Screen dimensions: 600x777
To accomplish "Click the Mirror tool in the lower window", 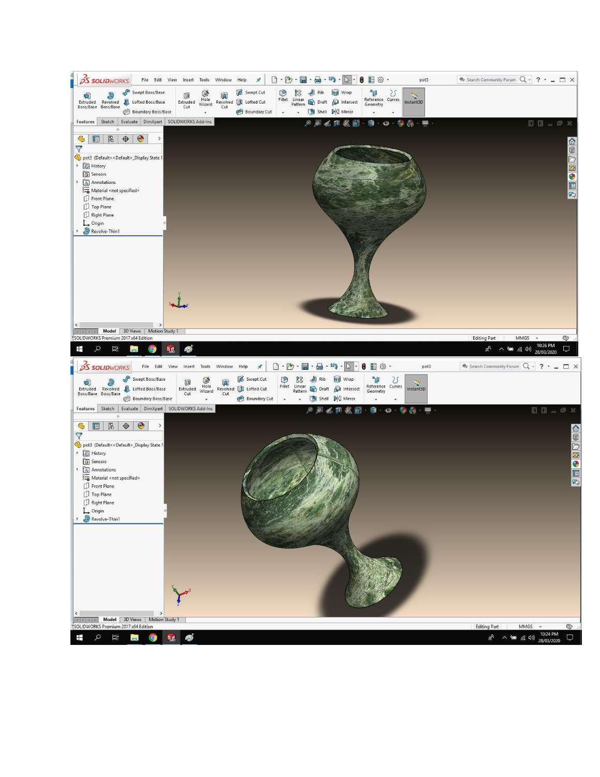I will (344, 399).
